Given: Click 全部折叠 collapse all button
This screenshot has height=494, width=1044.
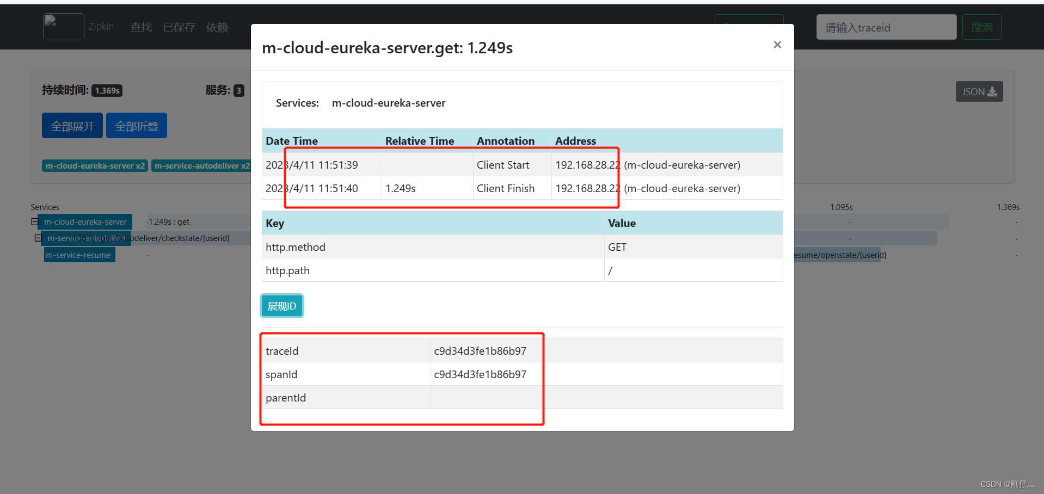Looking at the screenshot, I should [x=137, y=126].
